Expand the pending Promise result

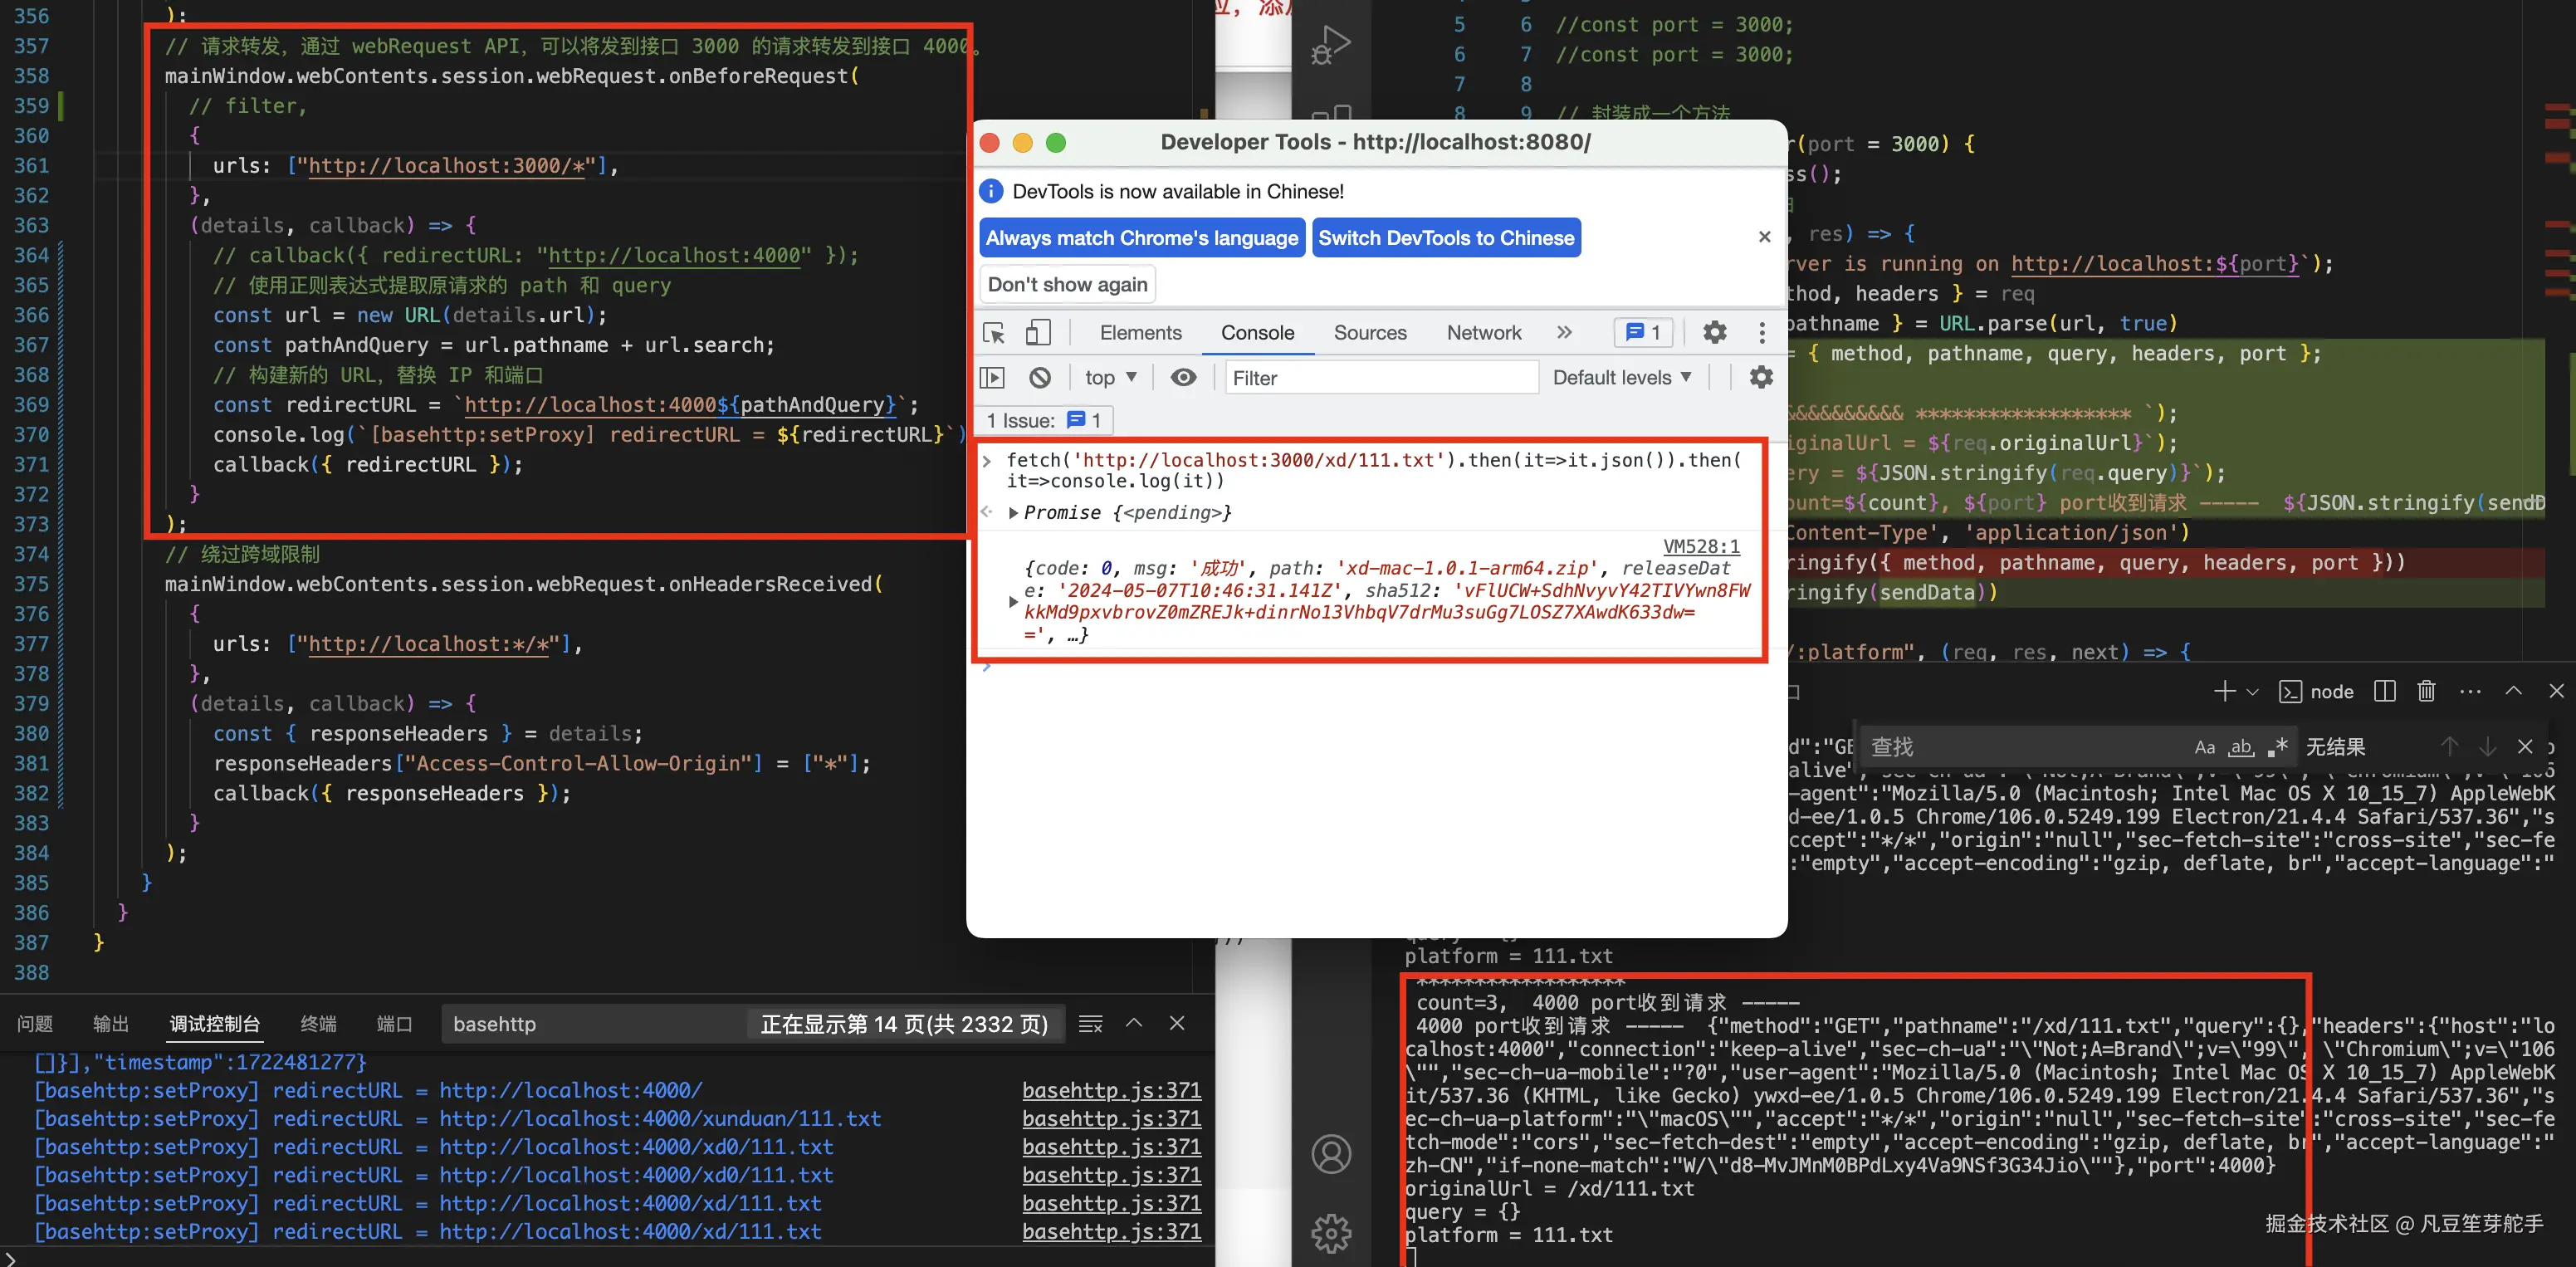[1014, 513]
